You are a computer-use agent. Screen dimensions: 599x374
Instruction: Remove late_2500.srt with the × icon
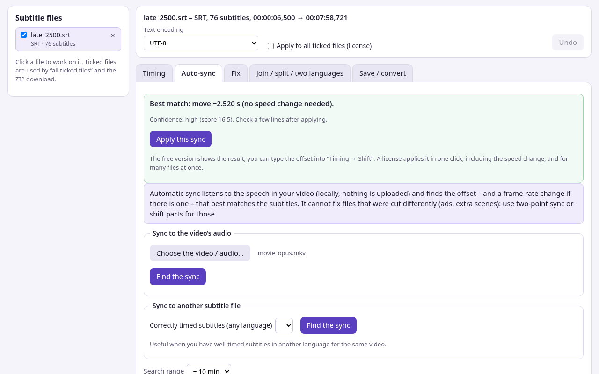point(113,36)
